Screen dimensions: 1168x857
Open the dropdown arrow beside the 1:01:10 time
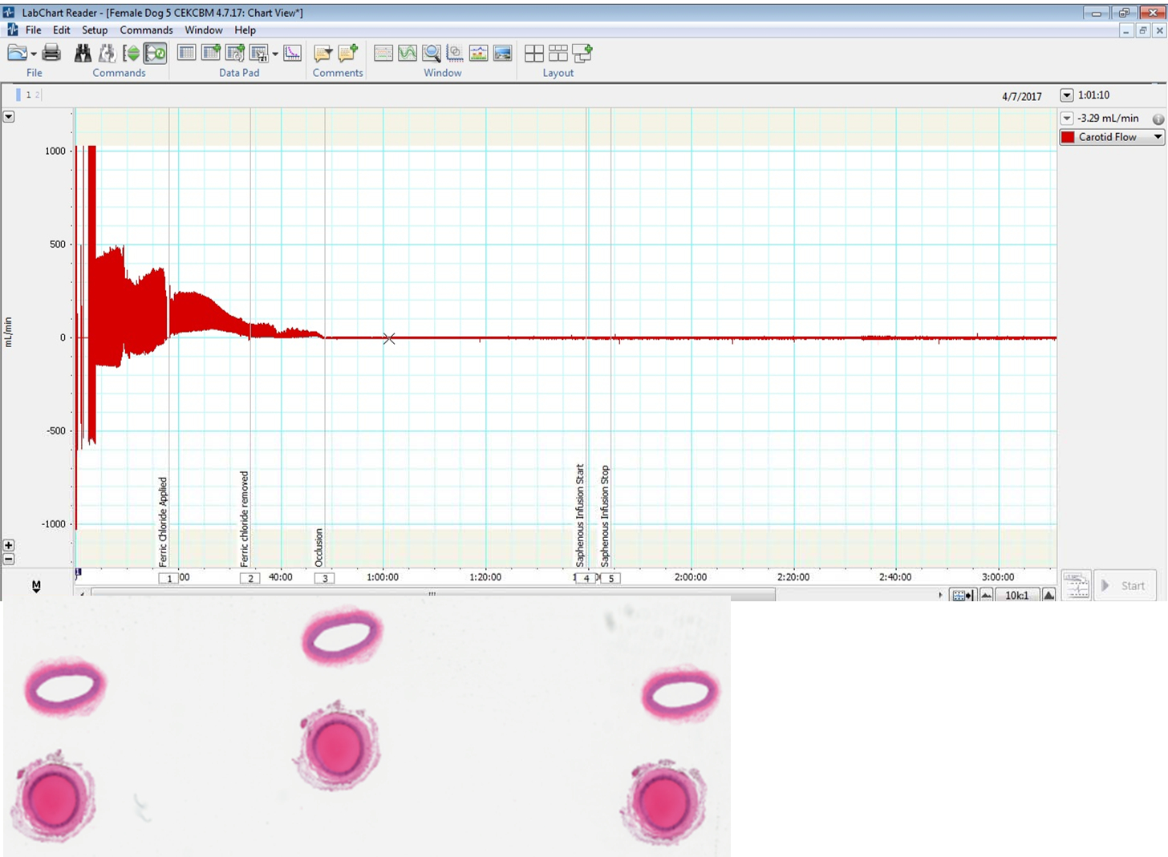tap(1067, 95)
